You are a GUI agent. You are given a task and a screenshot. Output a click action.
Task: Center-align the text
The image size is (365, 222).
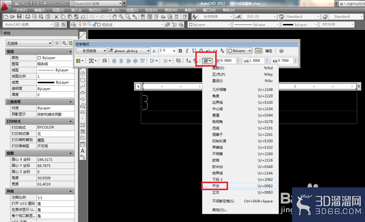click(121, 61)
